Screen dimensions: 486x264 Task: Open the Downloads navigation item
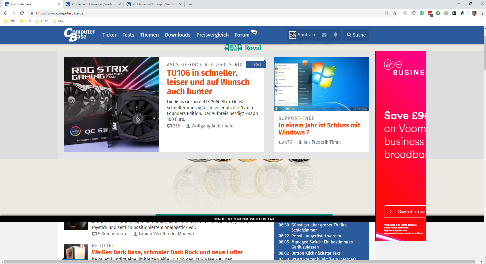(178, 35)
